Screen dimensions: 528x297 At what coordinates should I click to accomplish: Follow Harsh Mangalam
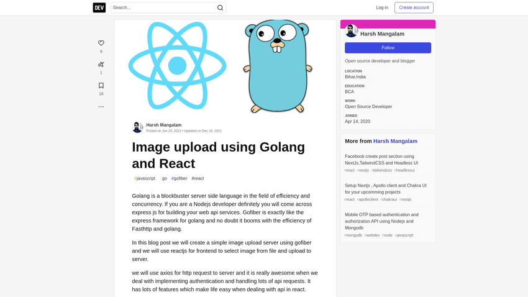coord(388,48)
